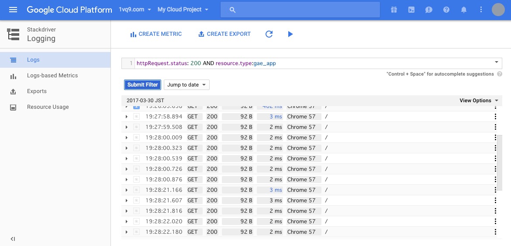Viewport: 511px width, 246px height.
Task: Click severity icon of the 19:27:59.508 entry
Action: tap(136, 127)
